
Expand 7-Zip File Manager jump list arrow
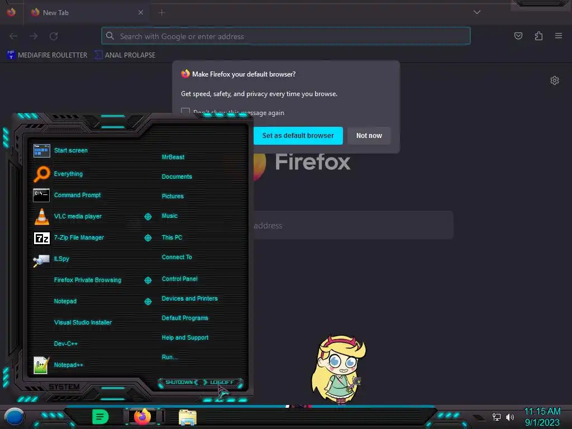click(147, 238)
